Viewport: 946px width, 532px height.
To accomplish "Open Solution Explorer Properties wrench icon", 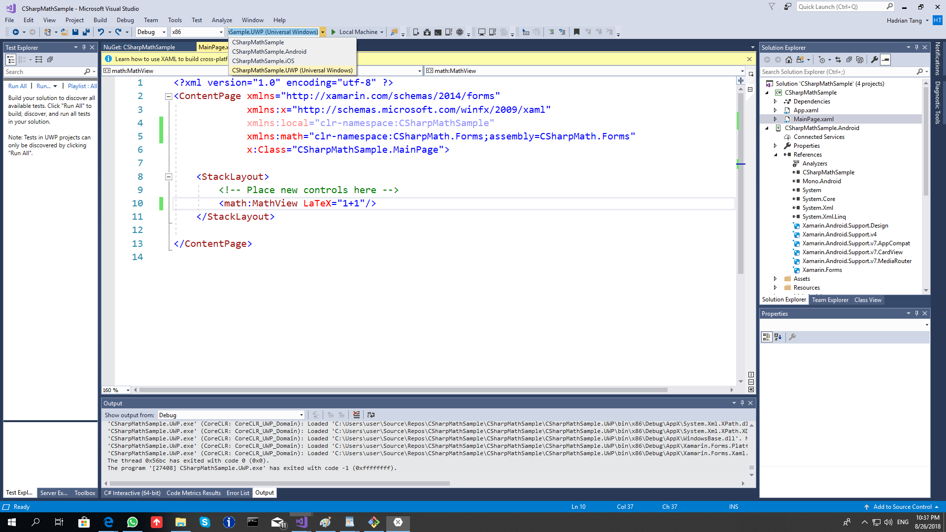I will pos(874,60).
